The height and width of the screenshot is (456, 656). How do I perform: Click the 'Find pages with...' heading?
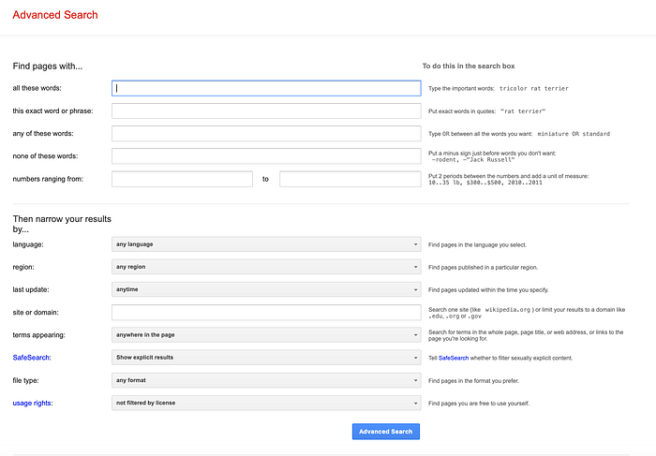pos(48,66)
